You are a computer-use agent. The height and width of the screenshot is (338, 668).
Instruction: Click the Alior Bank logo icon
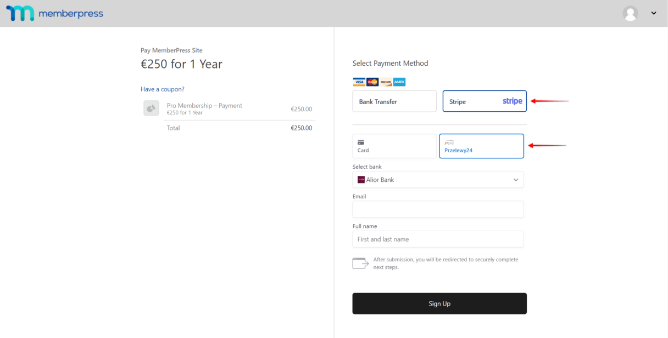click(361, 180)
